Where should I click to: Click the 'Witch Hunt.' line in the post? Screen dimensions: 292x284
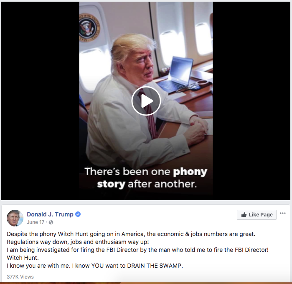(23, 258)
